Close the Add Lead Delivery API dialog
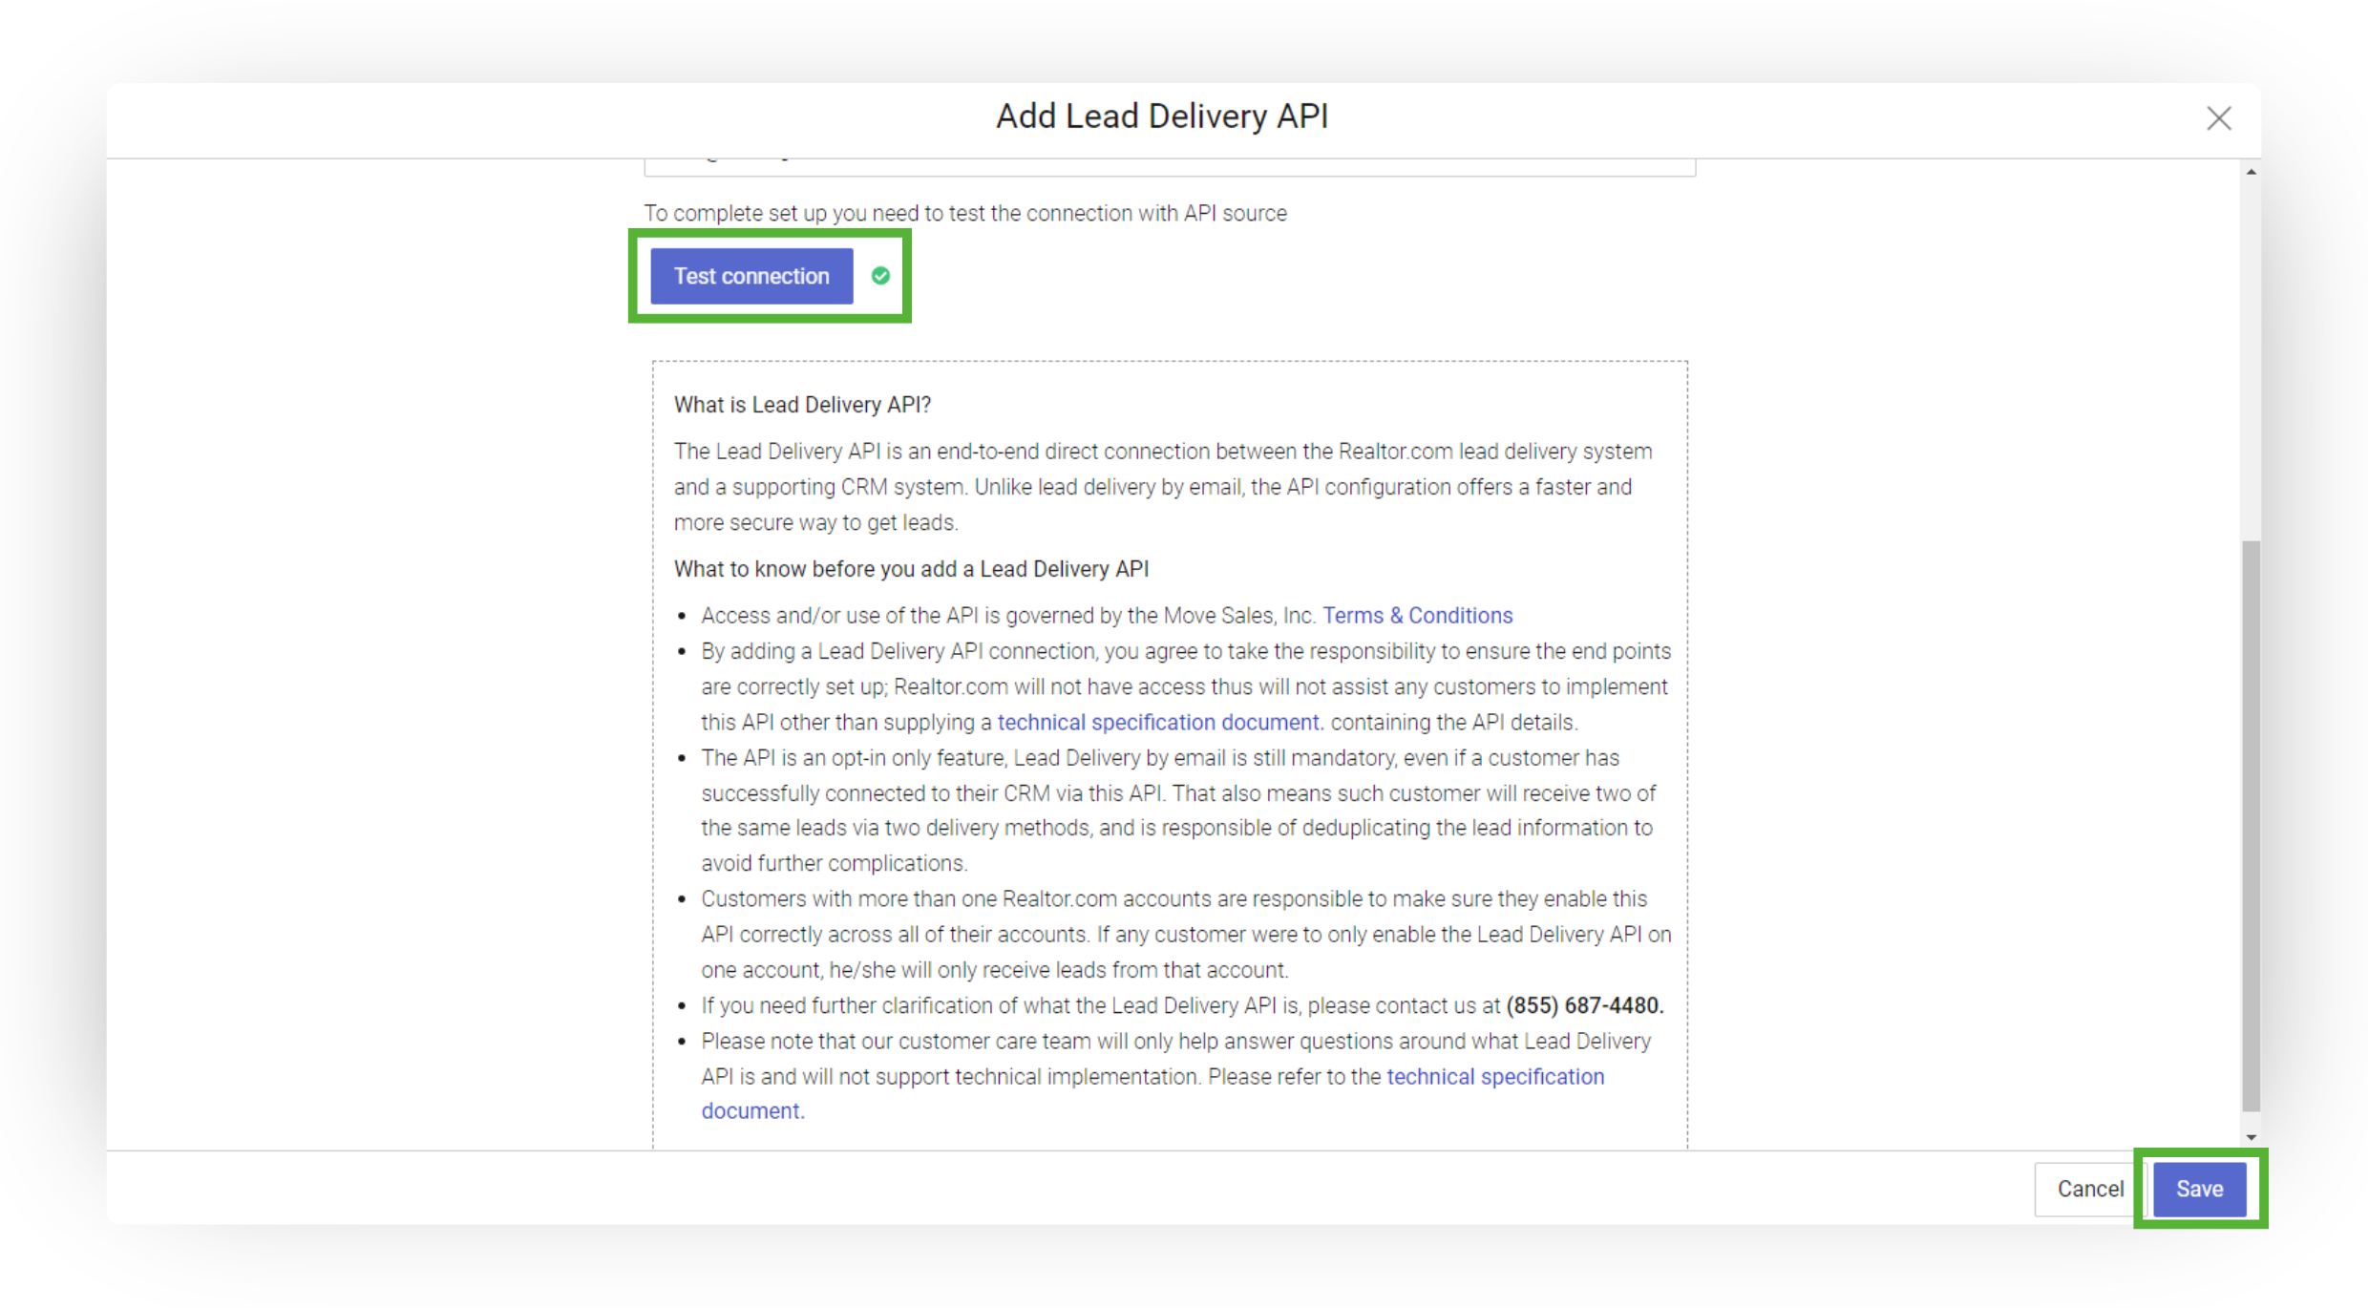Image resolution: width=2368 pixels, height=1308 pixels. (x=2218, y=118)
